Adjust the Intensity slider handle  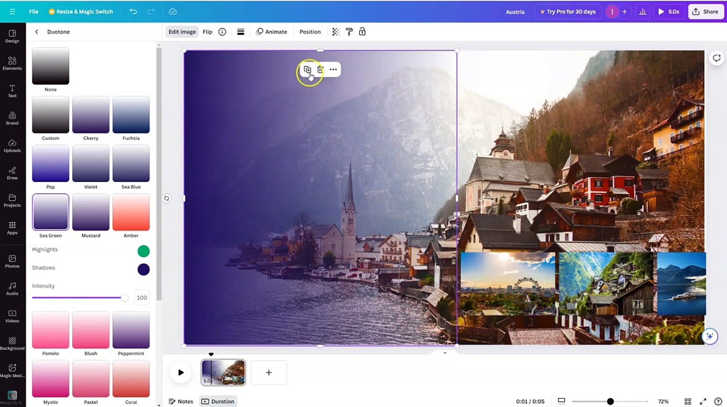tap(125, 297)
